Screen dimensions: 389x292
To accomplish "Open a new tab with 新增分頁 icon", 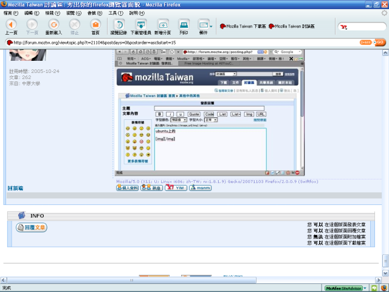I will point(163,26).
